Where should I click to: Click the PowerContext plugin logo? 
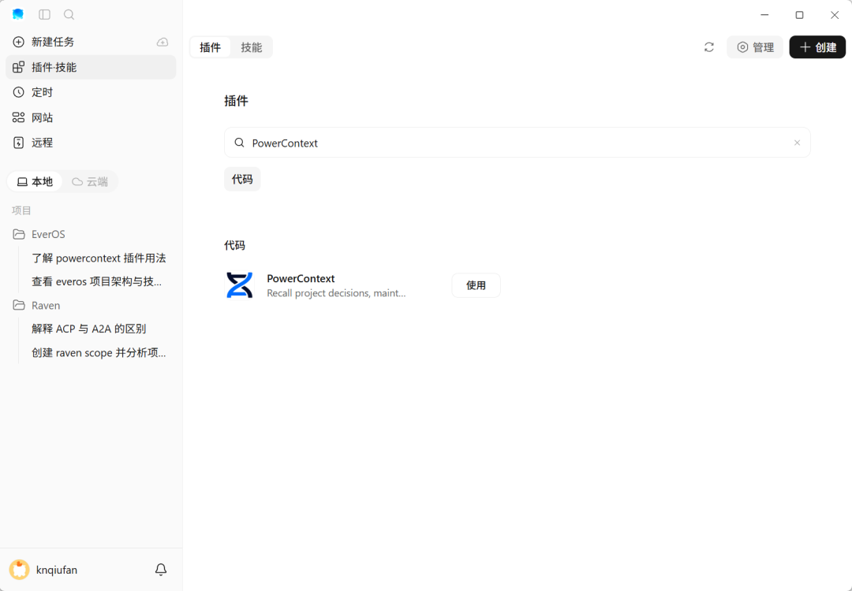(x=240, y=285)
